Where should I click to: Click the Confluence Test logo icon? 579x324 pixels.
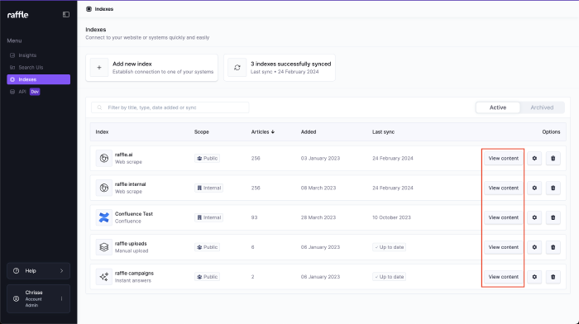pyautogui.click(x=104, y=217)
